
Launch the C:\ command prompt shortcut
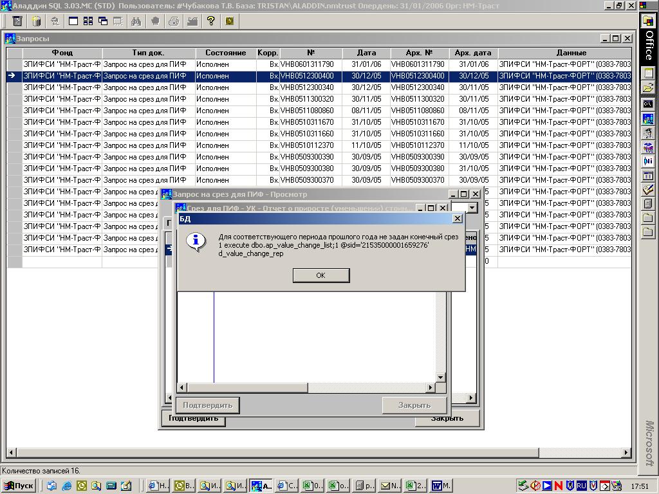tap(648, 104)
